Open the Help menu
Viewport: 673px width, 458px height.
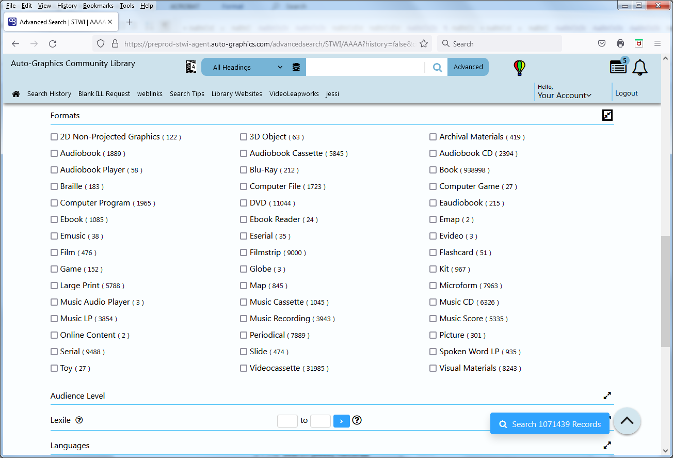click(147, 5)
